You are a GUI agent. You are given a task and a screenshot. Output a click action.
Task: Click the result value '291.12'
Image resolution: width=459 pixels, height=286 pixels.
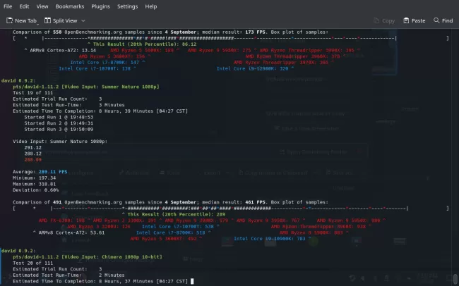(x=32, y=147)
